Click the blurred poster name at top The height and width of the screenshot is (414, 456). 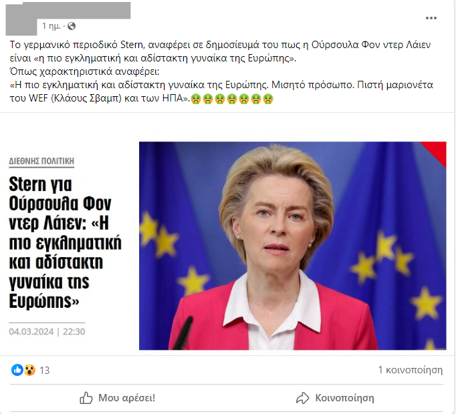[76, 11]
